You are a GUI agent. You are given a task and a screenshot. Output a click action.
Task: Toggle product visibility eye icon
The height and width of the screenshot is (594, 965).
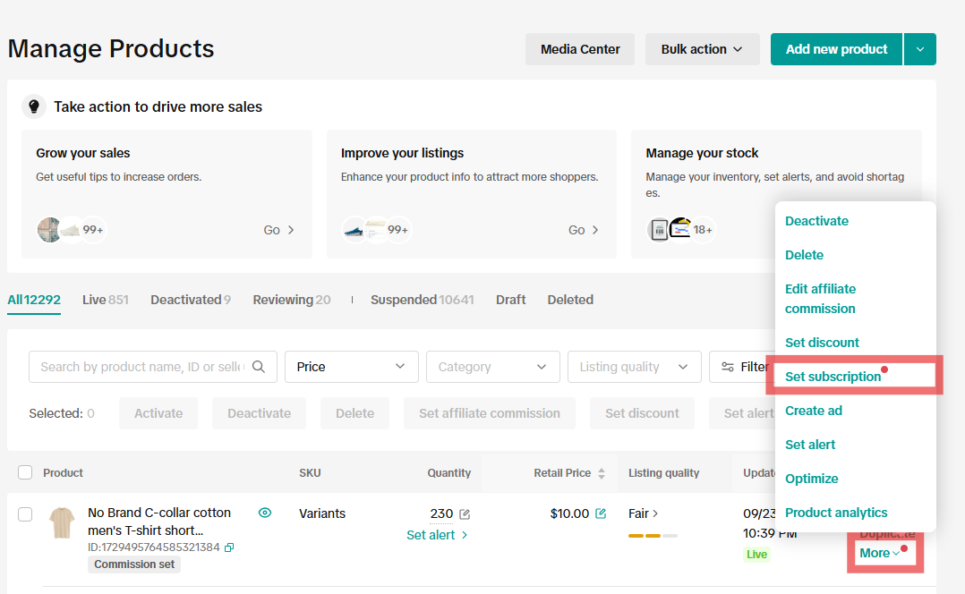pyautogui.click(x=264, y=513)
